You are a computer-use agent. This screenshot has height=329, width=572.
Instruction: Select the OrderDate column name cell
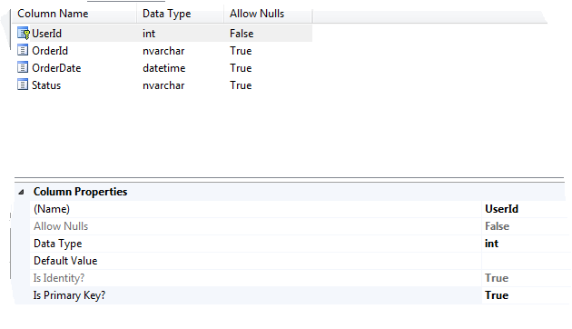point(56,68)
